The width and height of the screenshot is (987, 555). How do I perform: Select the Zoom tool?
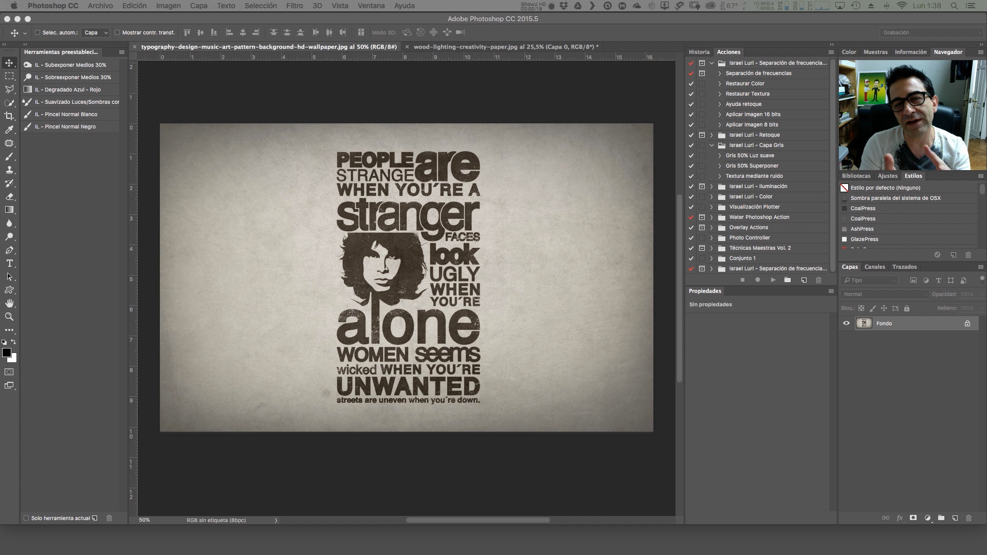[9, 317]
